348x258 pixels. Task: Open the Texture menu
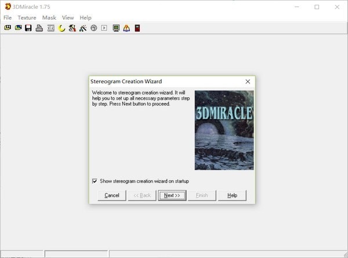click(x=27, y=18)
